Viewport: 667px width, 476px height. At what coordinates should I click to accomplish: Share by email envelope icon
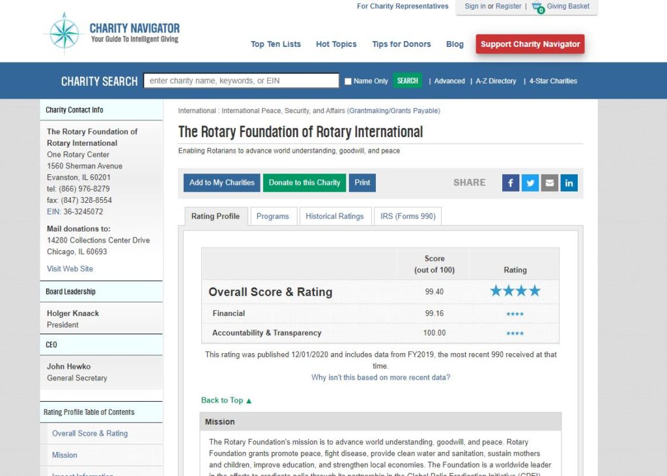(550, 183)
